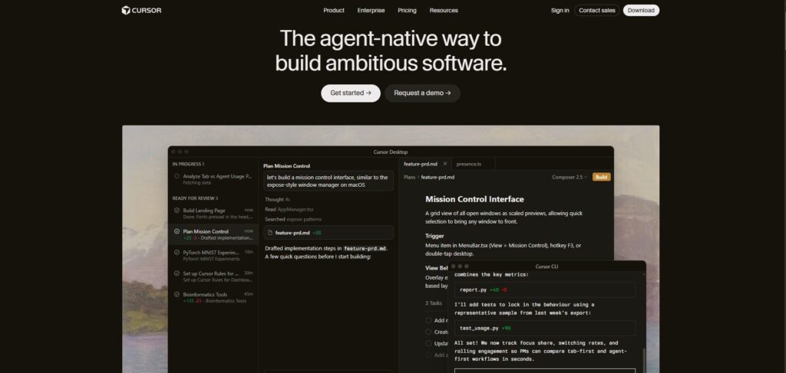Click the Mission Control Interface heading
Screen dimensions: 786x373
click(474, 199)
